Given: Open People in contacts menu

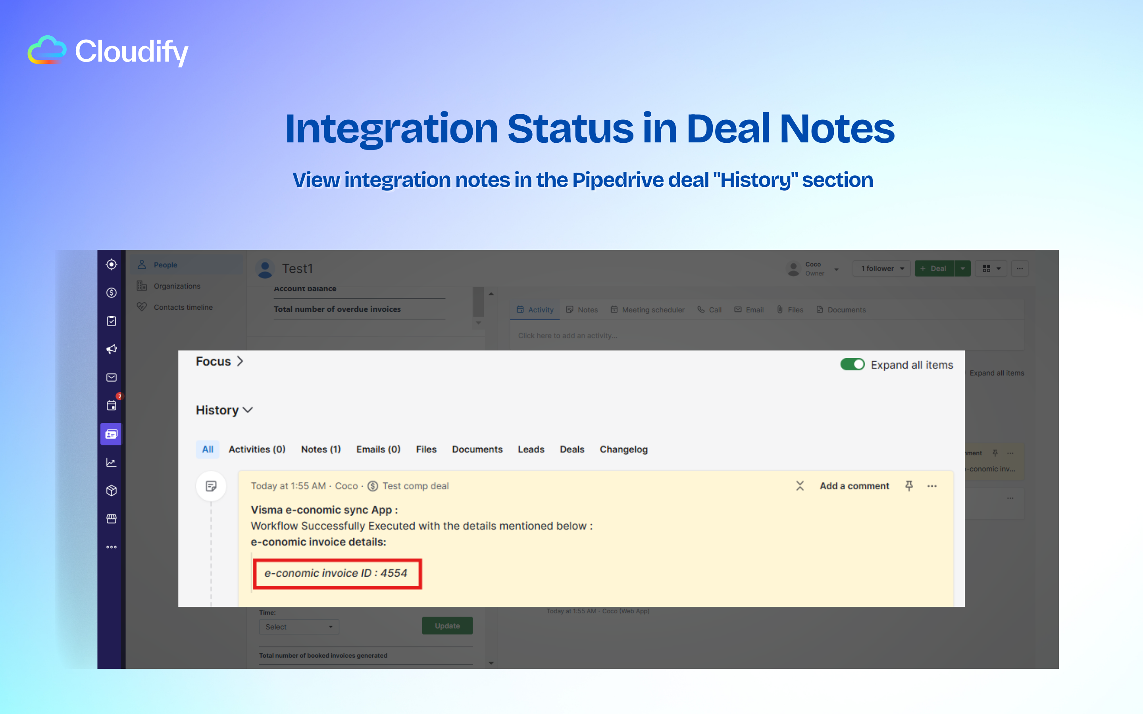Looking at the screenshot, I should (187, 265).
